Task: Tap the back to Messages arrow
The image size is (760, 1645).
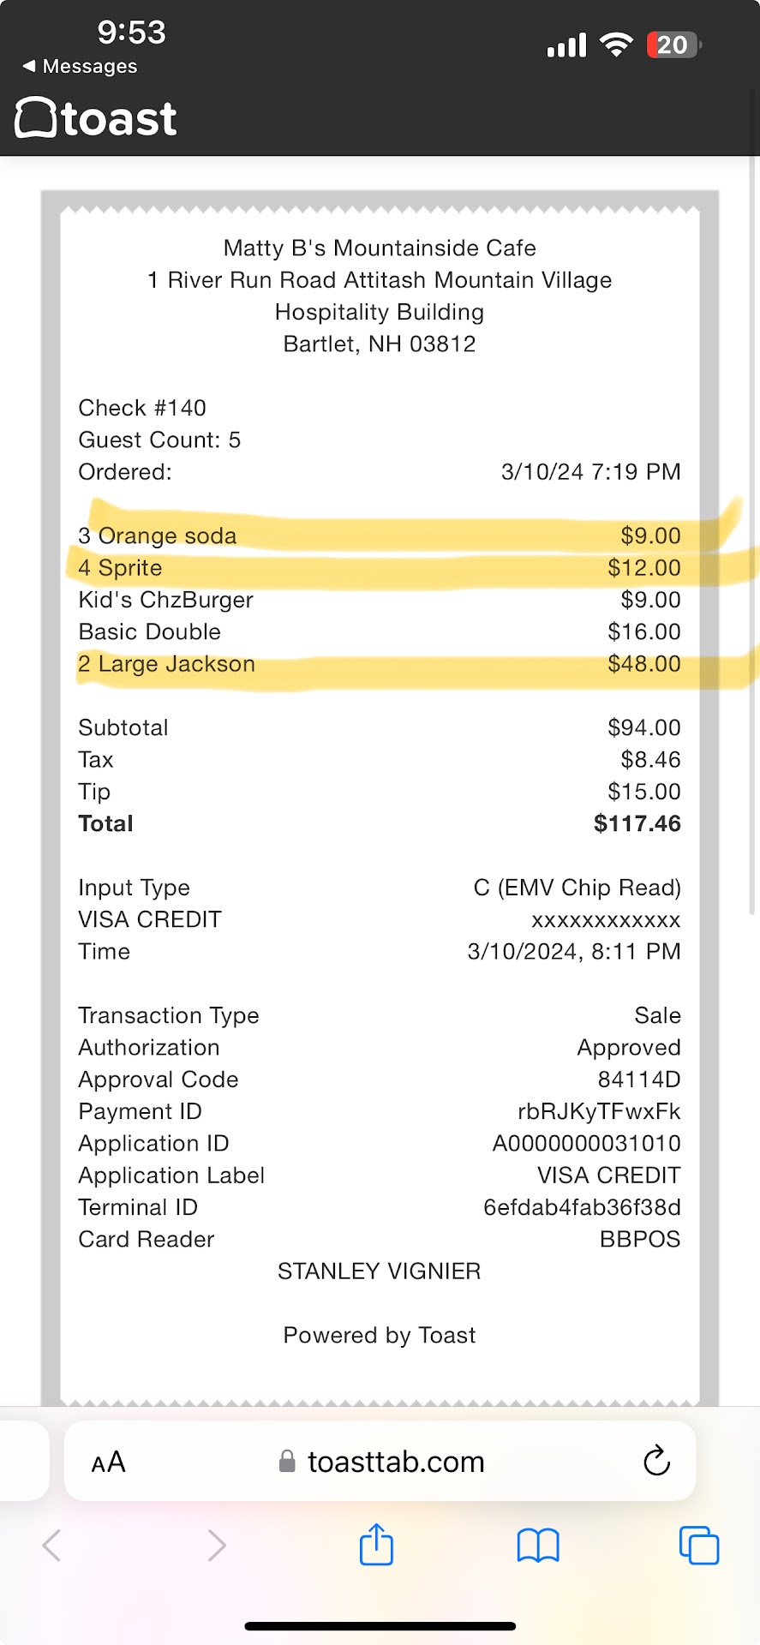Action: [x=29, y=66]
